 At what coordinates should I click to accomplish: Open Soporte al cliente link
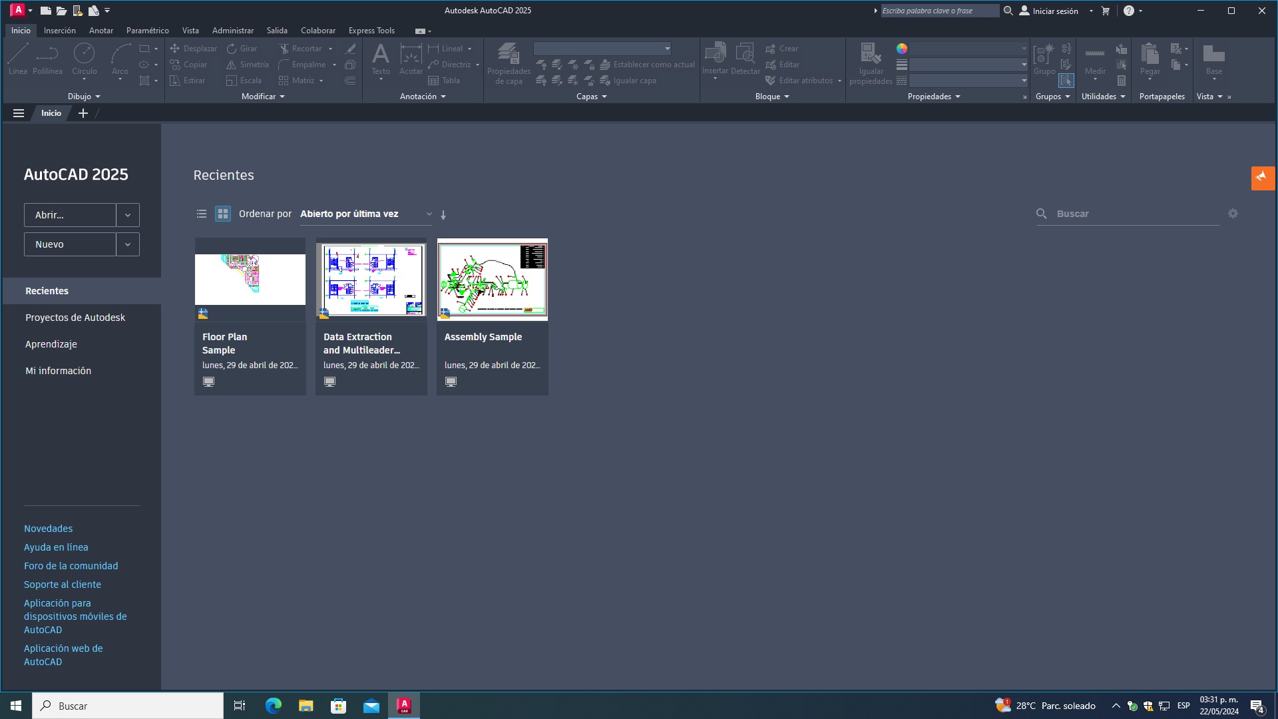coord(63,585)
